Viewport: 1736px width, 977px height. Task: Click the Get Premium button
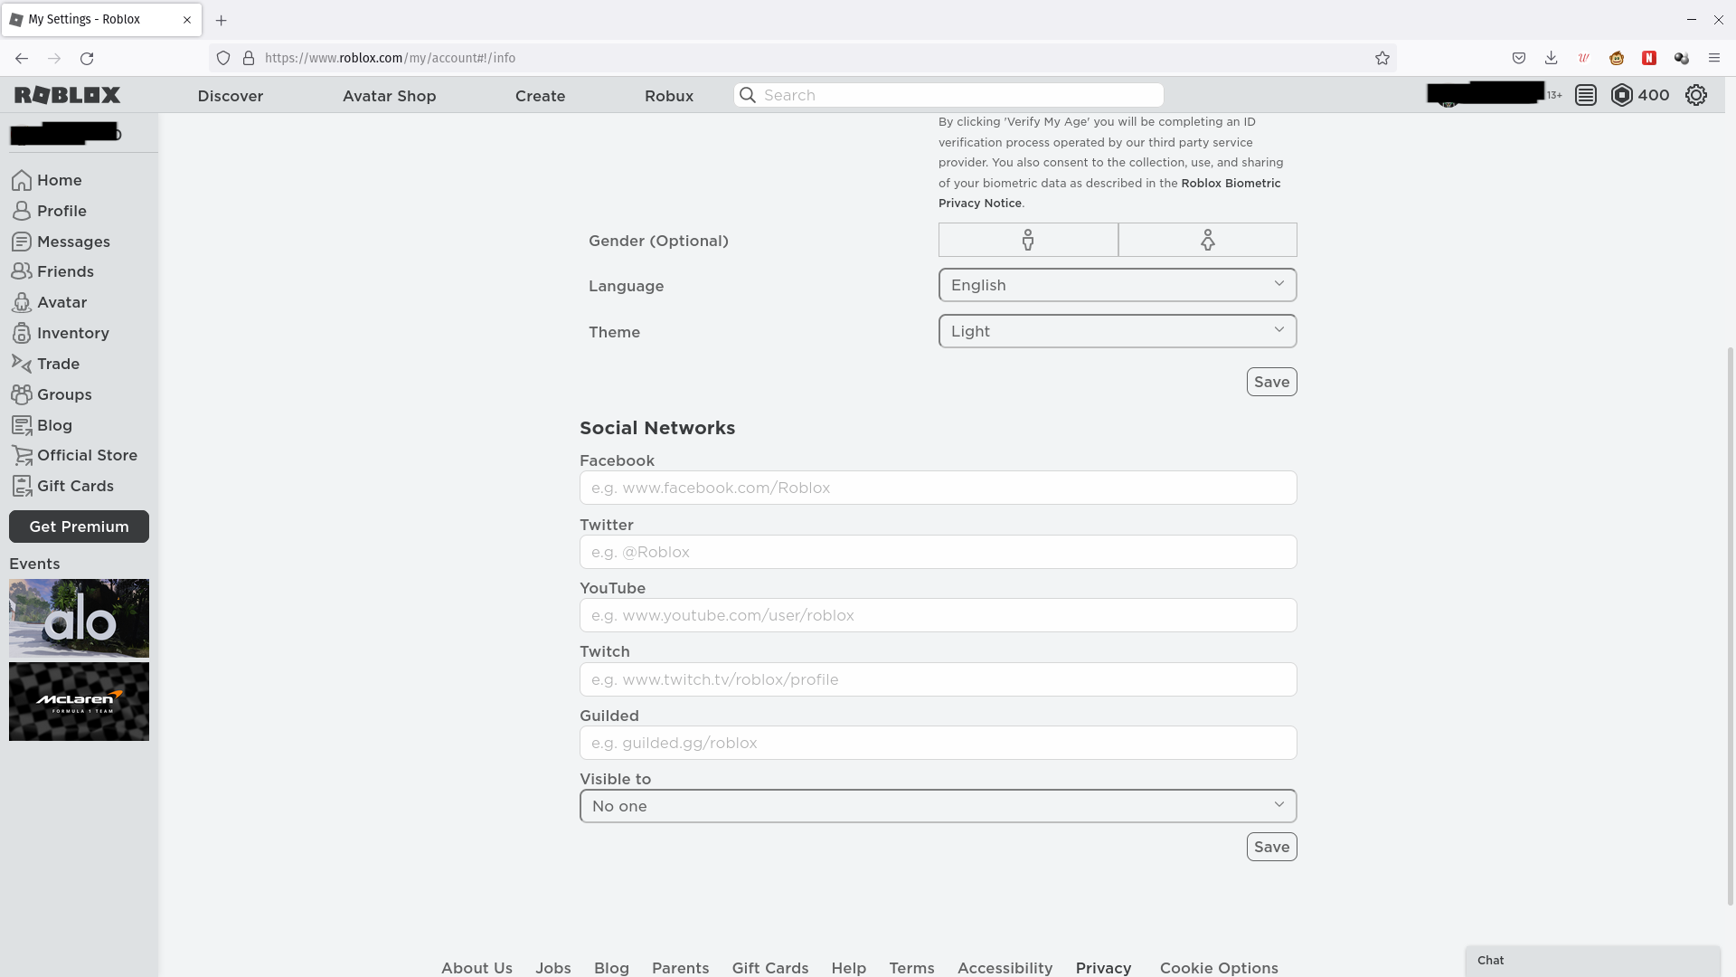79,526
